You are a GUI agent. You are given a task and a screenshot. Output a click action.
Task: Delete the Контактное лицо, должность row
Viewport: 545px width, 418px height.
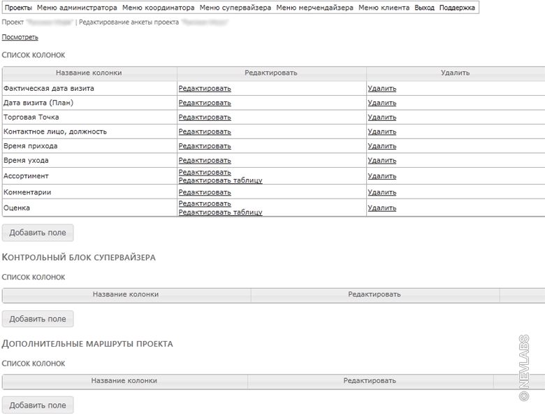(x=381, y=131)
